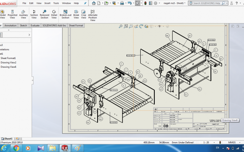Open the Options gear icon
This screenshot has width=244, height=152.
pos(156,3)
